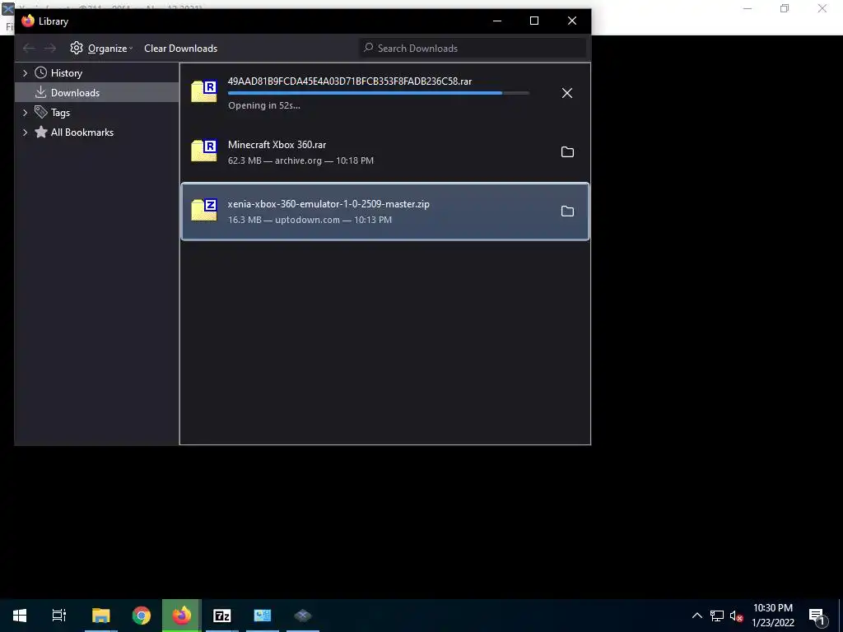Close the Library window
Image resolution: width=843 pixels, height=632 pixels.
[x=572, y=21]
